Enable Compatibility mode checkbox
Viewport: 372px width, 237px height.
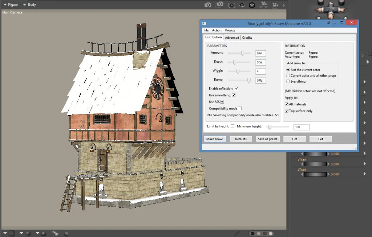pos(240,108)
